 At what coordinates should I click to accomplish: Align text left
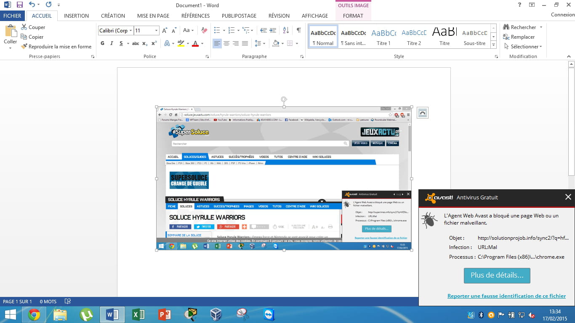click(x=217, y=43)
